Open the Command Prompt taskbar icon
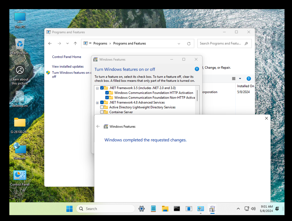Image resolution: width=292 pixels, height=221 pixels. pyautogui.click(x=177, y=209)
